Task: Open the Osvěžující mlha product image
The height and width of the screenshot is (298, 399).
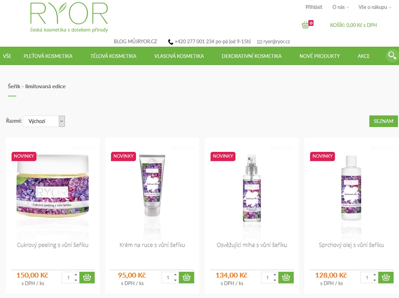Action: [x=252, y=188]
